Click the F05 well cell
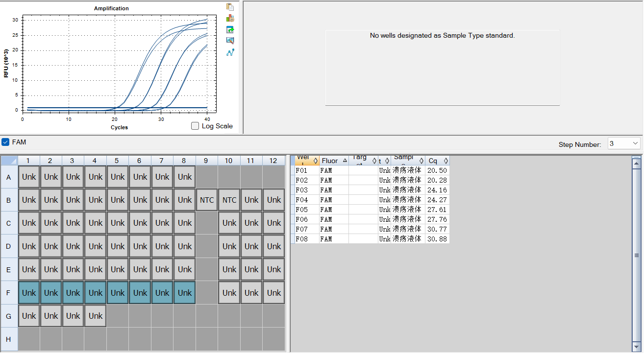644x353 pixels. [x=307, y=210]
